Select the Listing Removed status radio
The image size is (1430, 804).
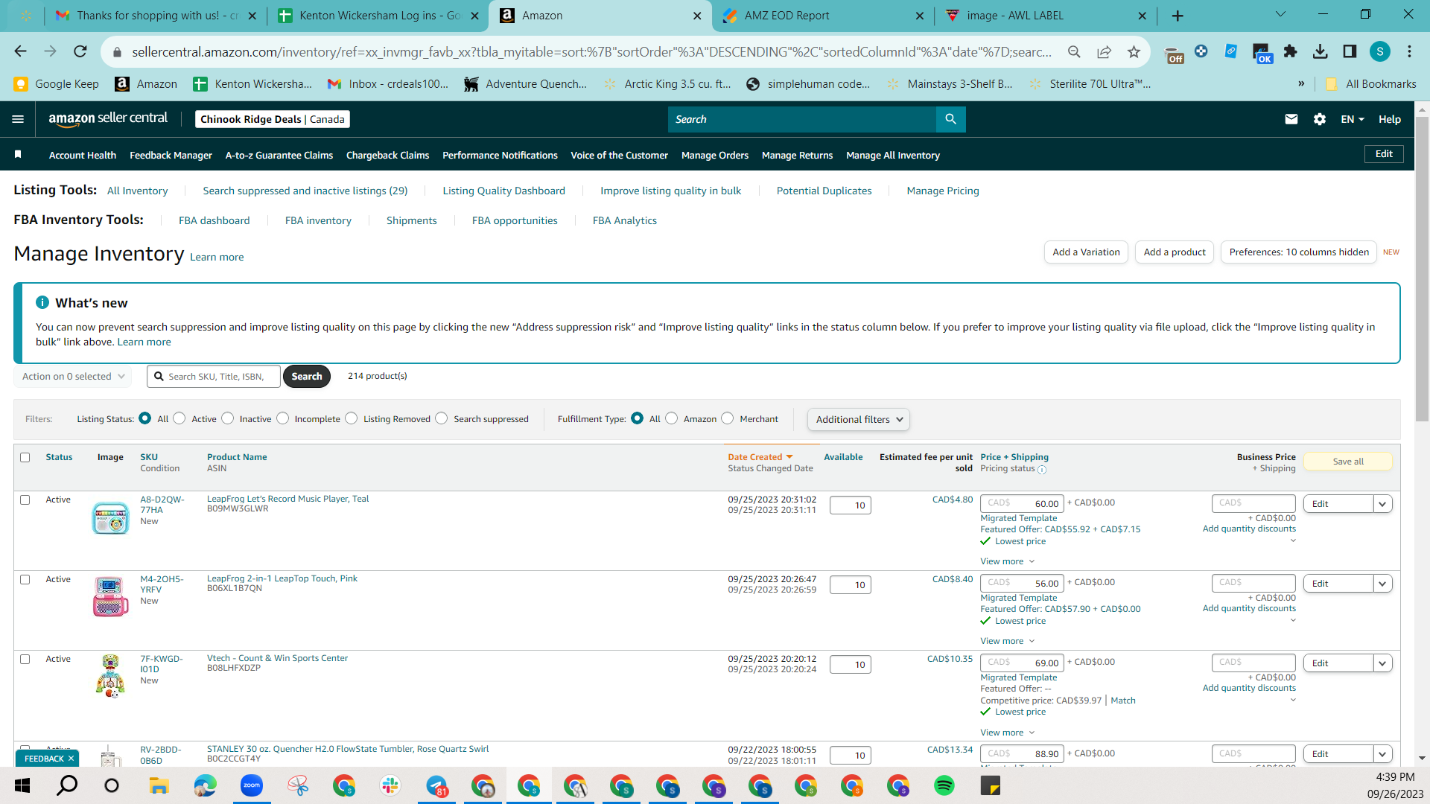pos(352,418)
